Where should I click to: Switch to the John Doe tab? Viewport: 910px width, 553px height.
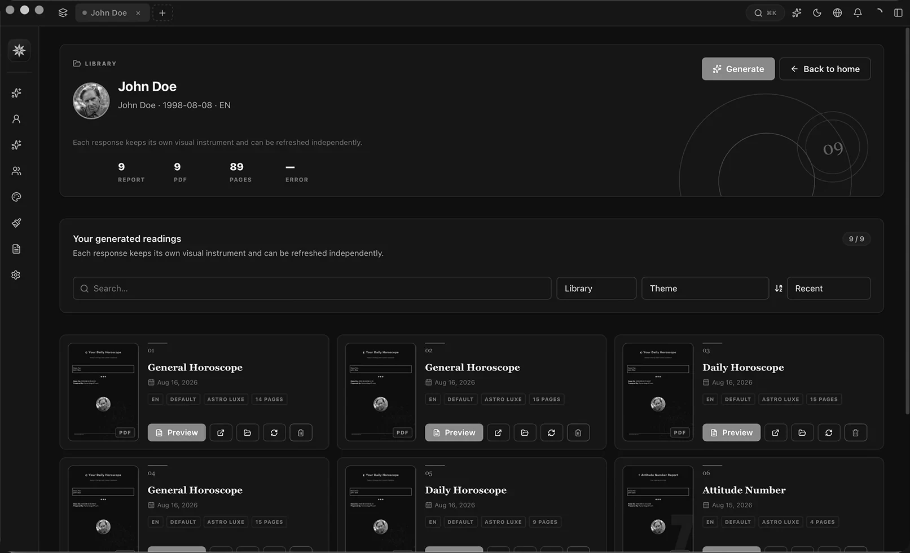point(109,12)
